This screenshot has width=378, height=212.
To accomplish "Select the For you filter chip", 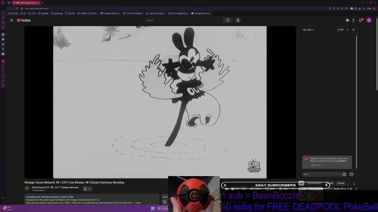I will [x=341, y=183].
